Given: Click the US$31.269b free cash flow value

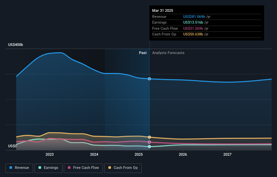Looking at the screenshot, I should pos(193,28).
